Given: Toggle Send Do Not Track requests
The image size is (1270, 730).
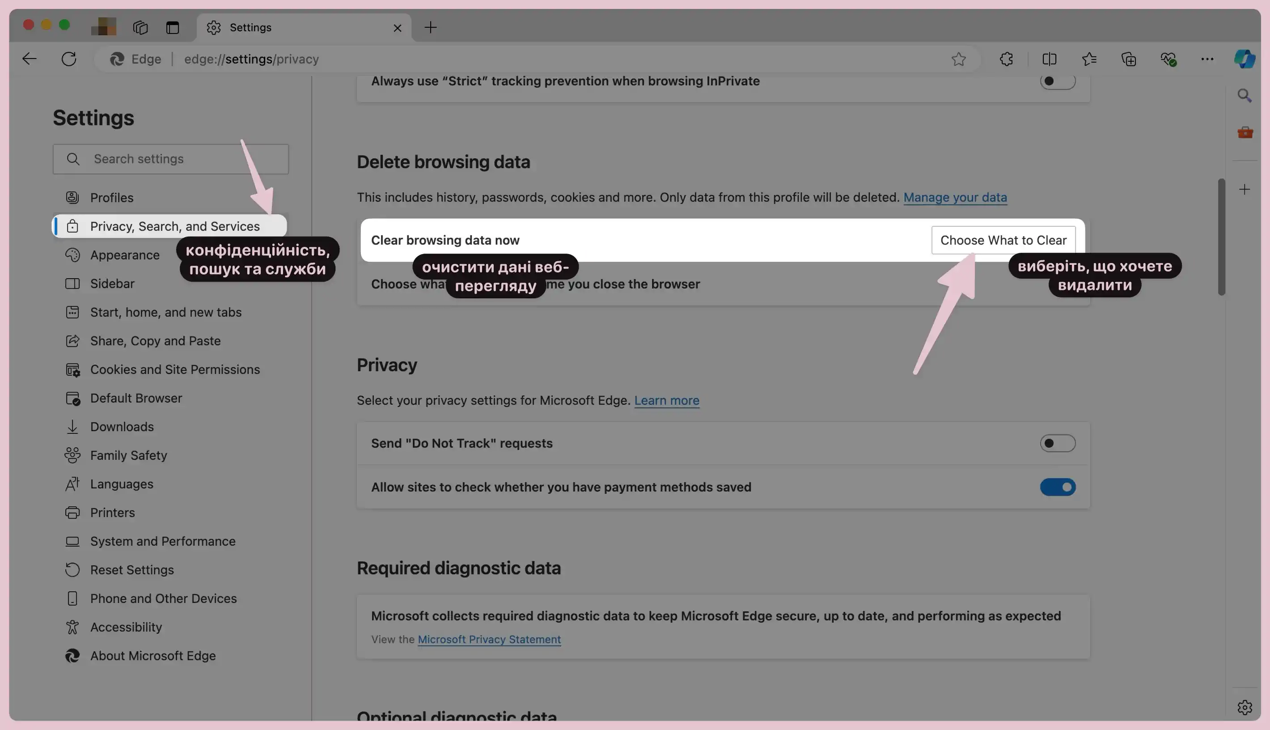Looking at the screenshot, I should click(x=1058, y=443).
